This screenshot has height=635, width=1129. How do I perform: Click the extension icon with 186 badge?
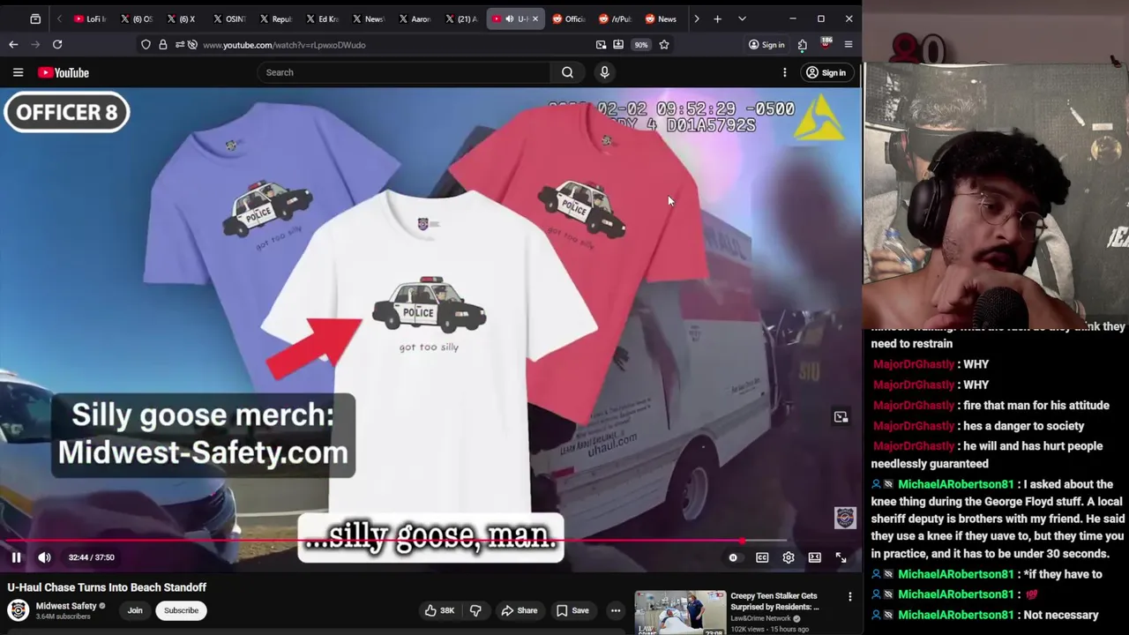826,44
